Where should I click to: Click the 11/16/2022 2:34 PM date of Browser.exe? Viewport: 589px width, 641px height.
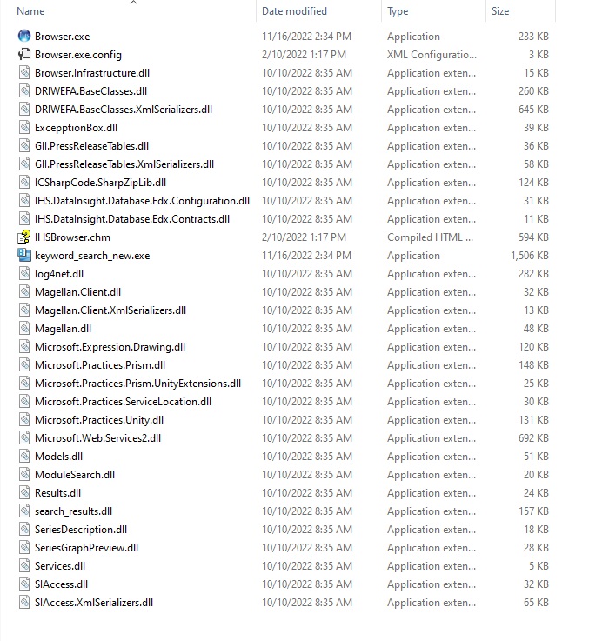click(307, 37)
